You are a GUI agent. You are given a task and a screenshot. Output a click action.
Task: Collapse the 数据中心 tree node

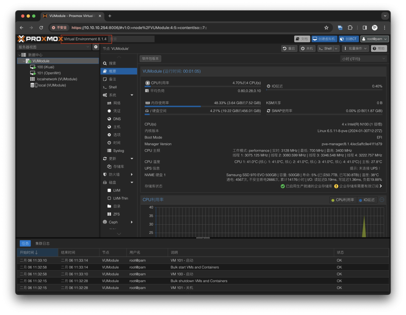pyautogui.click(x=19, y=55)
